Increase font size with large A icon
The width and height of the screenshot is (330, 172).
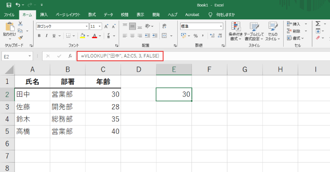click(x=106, y=26)
